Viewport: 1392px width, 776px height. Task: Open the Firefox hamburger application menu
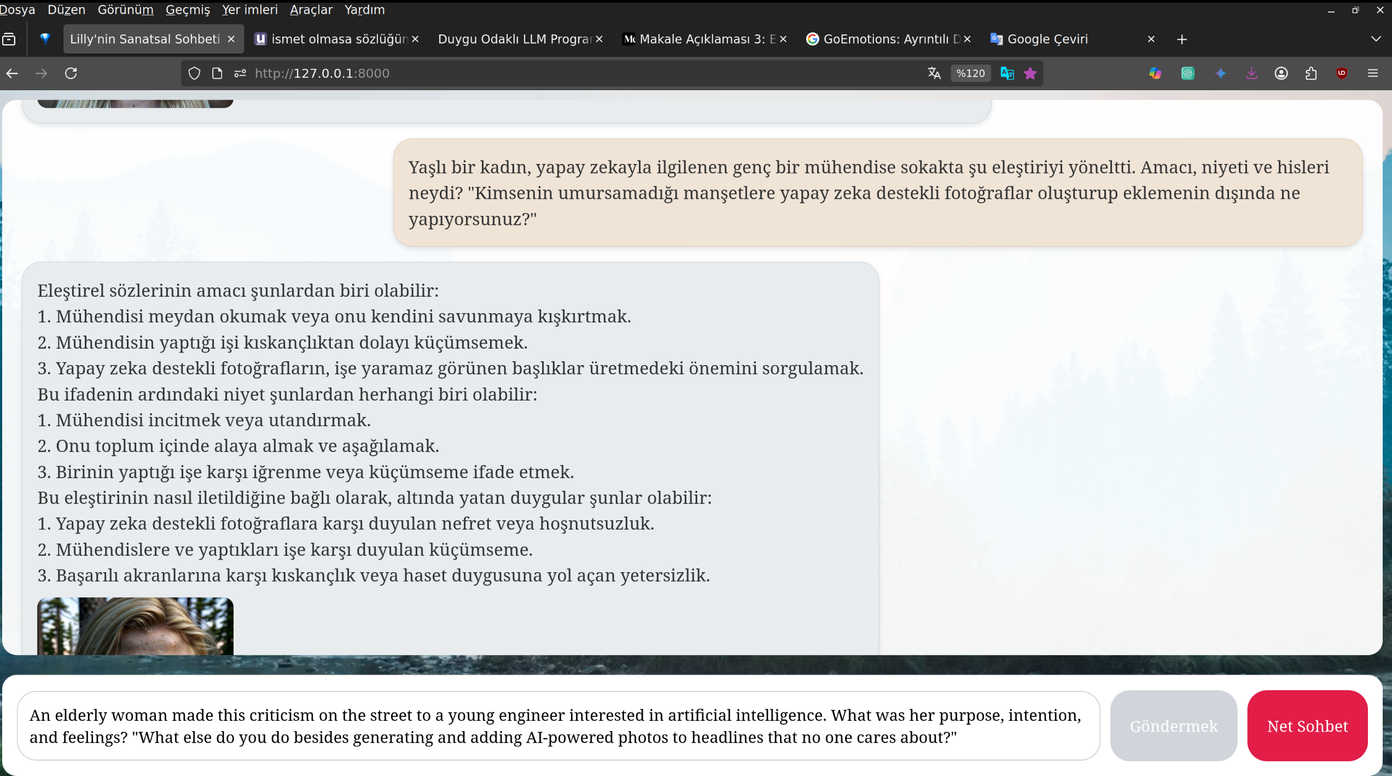pos(1373,73)
